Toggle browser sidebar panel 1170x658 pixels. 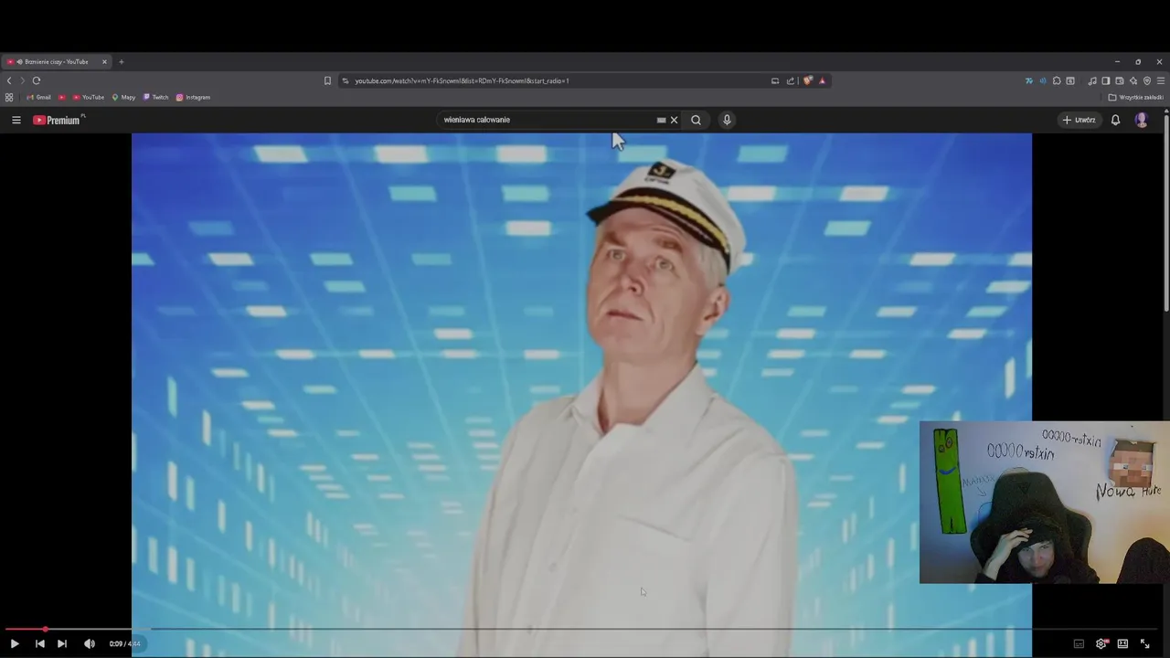(x=1106, y=80)
